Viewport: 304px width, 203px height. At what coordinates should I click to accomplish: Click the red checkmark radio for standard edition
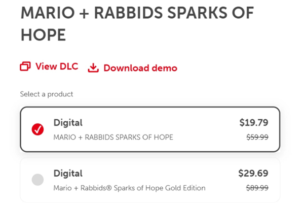point(37,129)
